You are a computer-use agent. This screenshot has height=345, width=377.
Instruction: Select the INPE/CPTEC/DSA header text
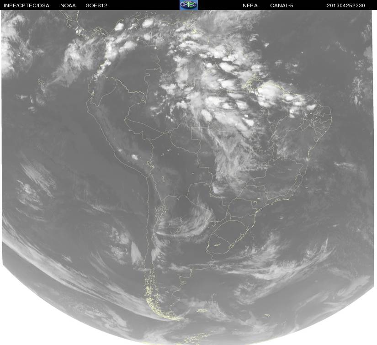[x=27, y=5]
